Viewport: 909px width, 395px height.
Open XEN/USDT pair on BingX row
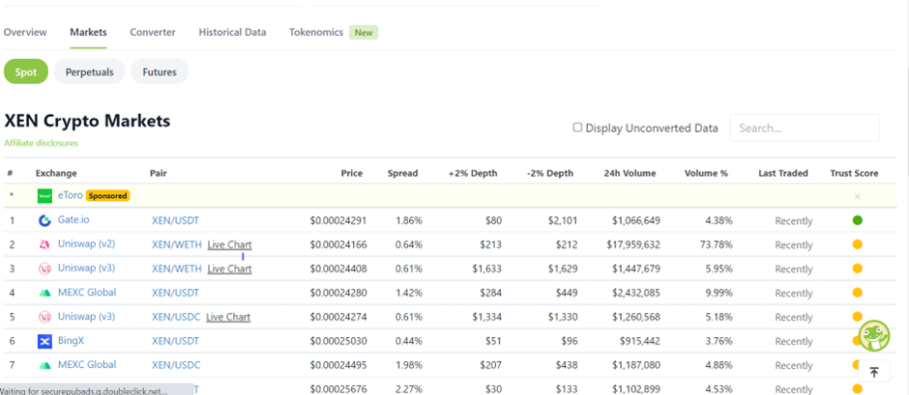point(175,341)
